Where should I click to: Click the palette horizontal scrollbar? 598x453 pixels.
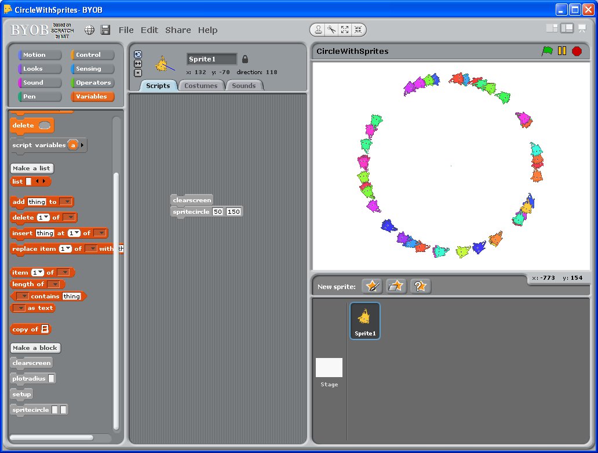tap(52, 437)
